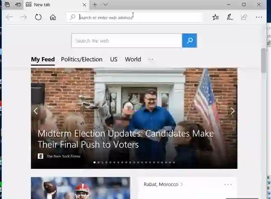
Task: Open a new tab with plus
Action: (x=95, y=5)
